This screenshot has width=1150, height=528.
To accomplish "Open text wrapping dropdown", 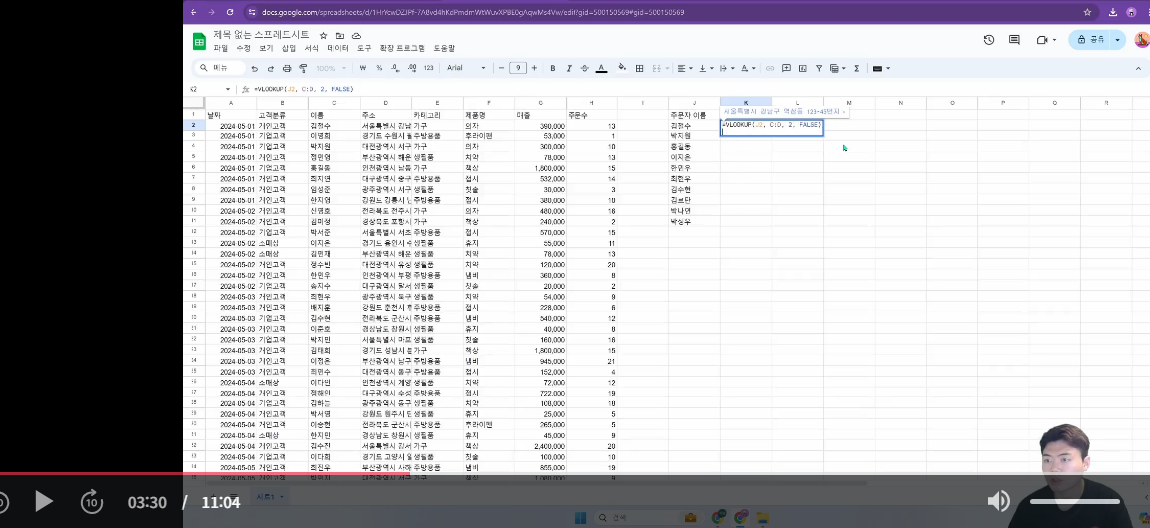I will (x=726, y=68).
